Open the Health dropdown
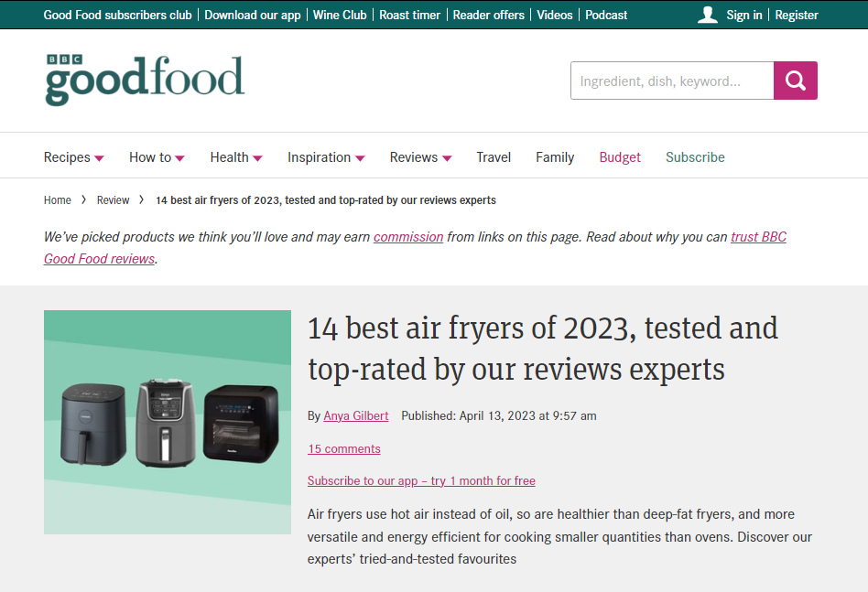Viewport: 868px width, 592px height. tap(230, 157)
